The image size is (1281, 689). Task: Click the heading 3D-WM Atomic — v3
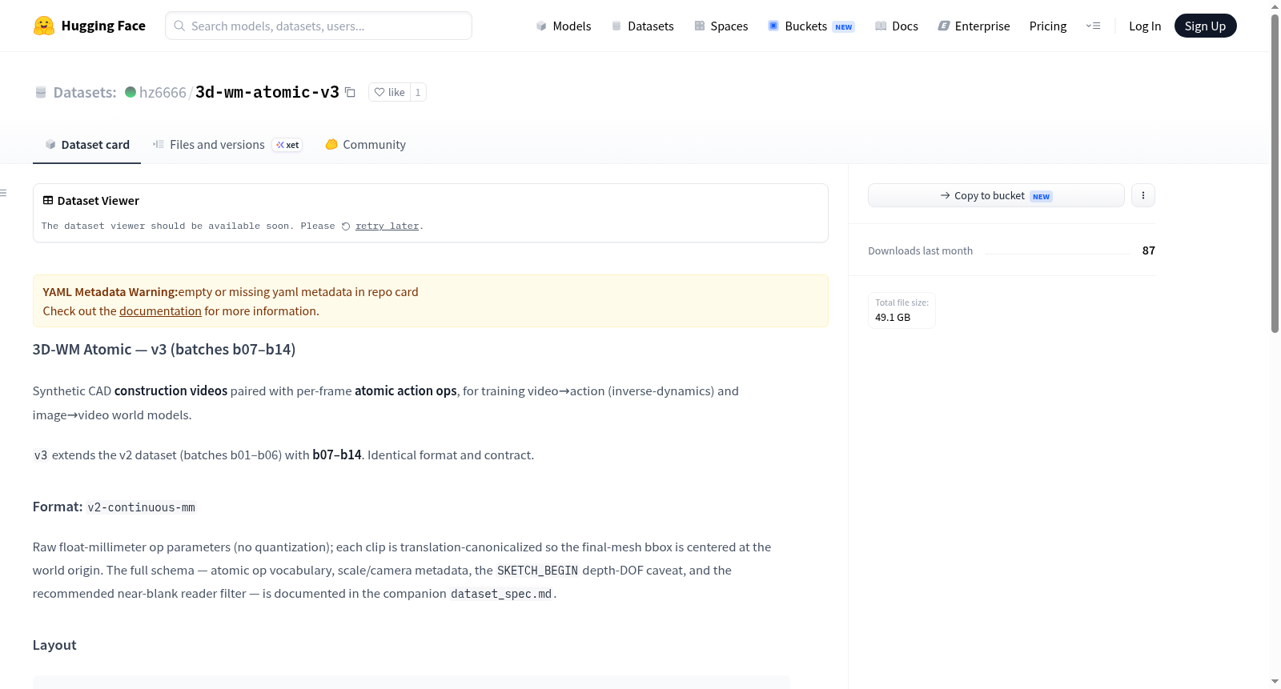[164, 350]
